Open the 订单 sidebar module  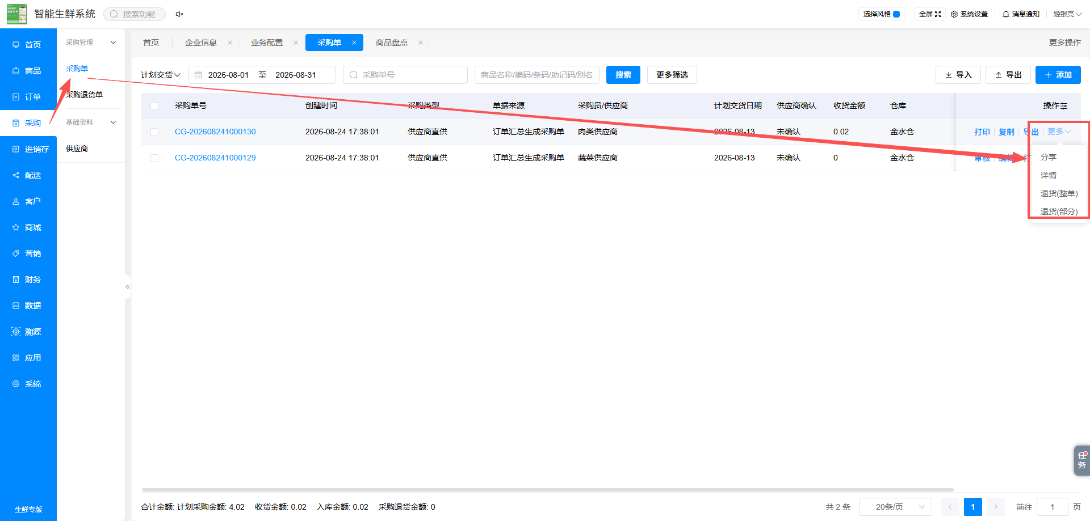(28, 97)
